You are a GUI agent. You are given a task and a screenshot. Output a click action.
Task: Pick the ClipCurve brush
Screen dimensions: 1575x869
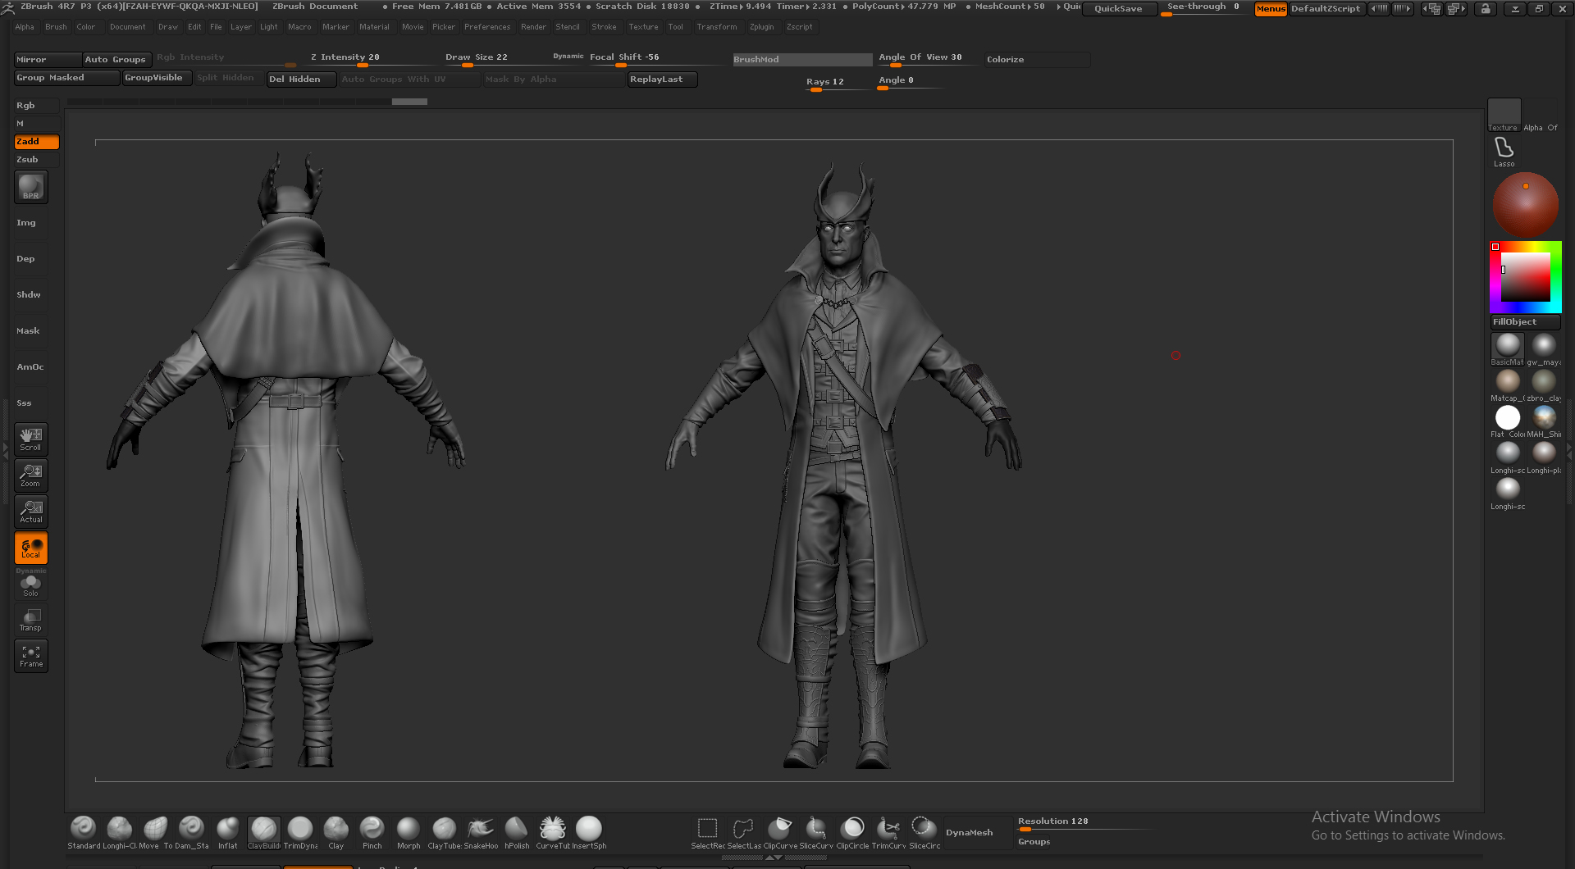tap(779, 832)
